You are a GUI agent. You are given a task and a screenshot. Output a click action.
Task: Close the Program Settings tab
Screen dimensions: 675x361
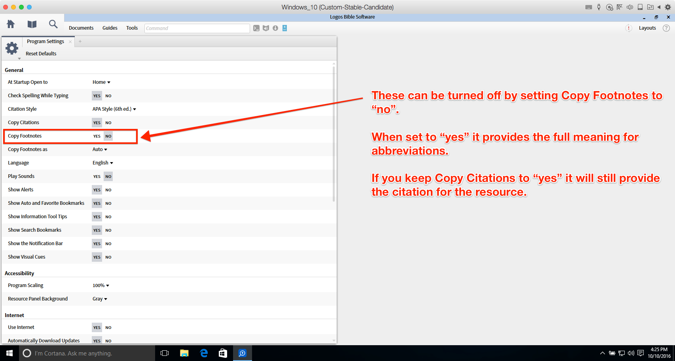pos(70,42)
